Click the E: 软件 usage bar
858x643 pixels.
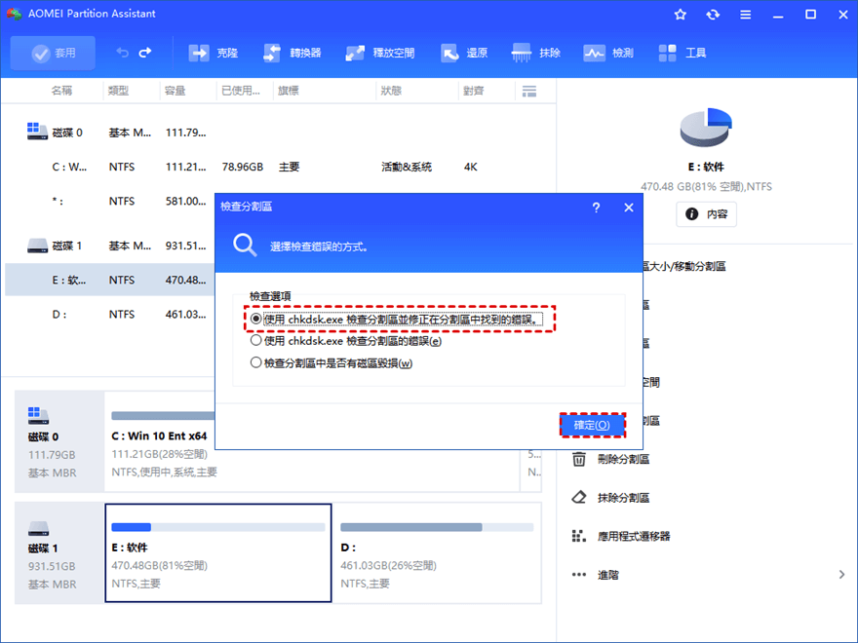pyautogui.click(x=217, y=527)
